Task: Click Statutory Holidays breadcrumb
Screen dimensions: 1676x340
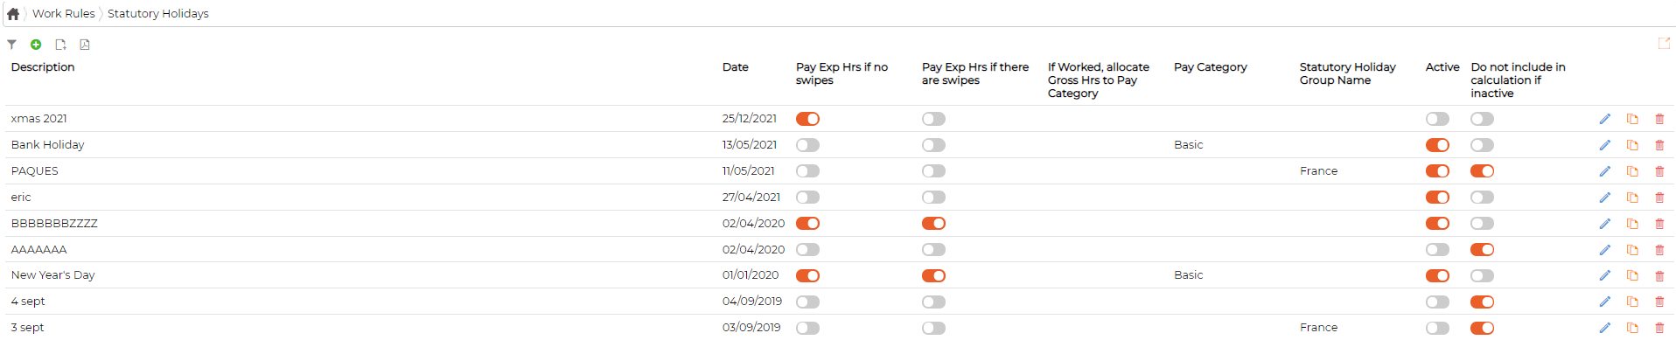Action: tap(158, 14)
